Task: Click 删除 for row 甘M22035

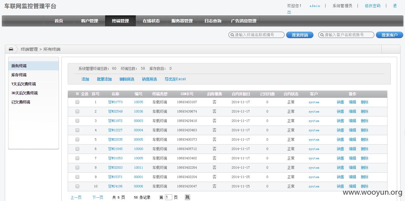Action: (x=365, y=139)
